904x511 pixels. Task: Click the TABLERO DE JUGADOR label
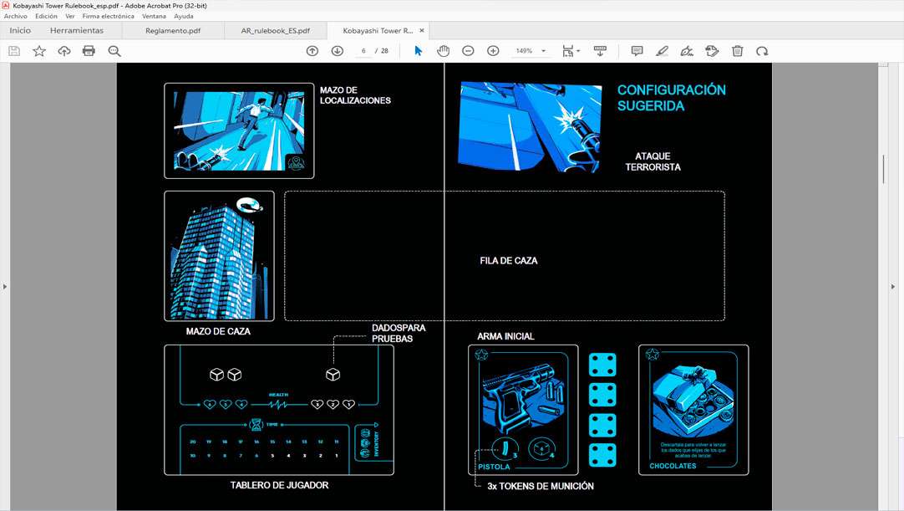click(x=280, y=486)
